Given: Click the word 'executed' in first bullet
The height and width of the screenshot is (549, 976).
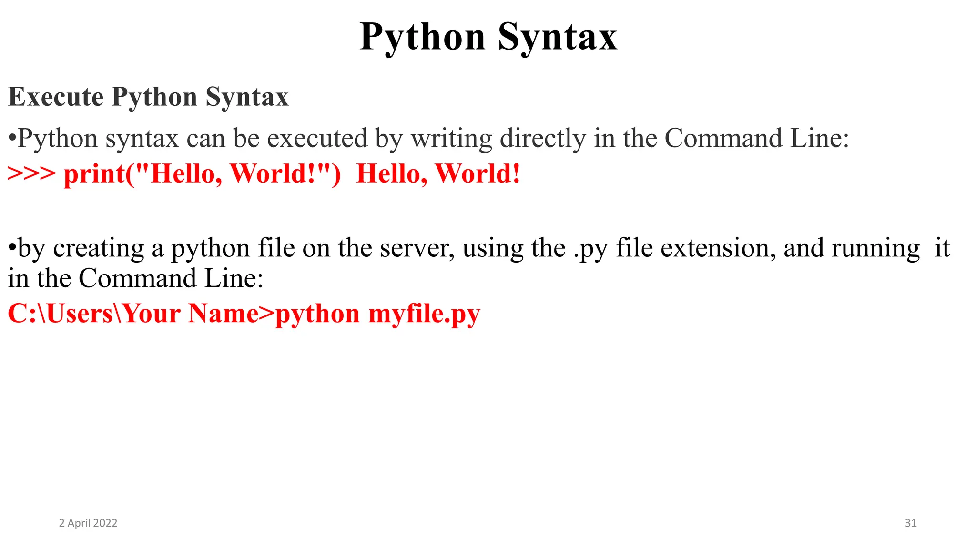Looking at the screenshot, I should pos(317,139).
